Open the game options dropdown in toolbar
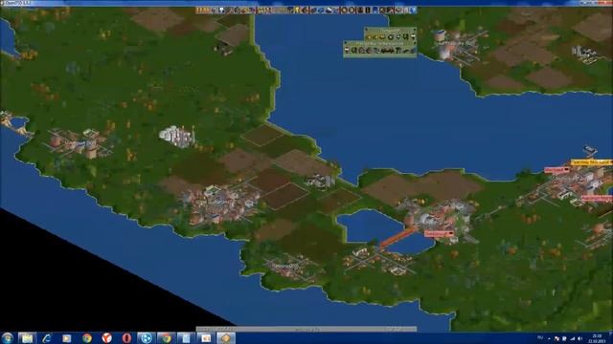This screenshot has width=613, height=344. pos(215,11)
